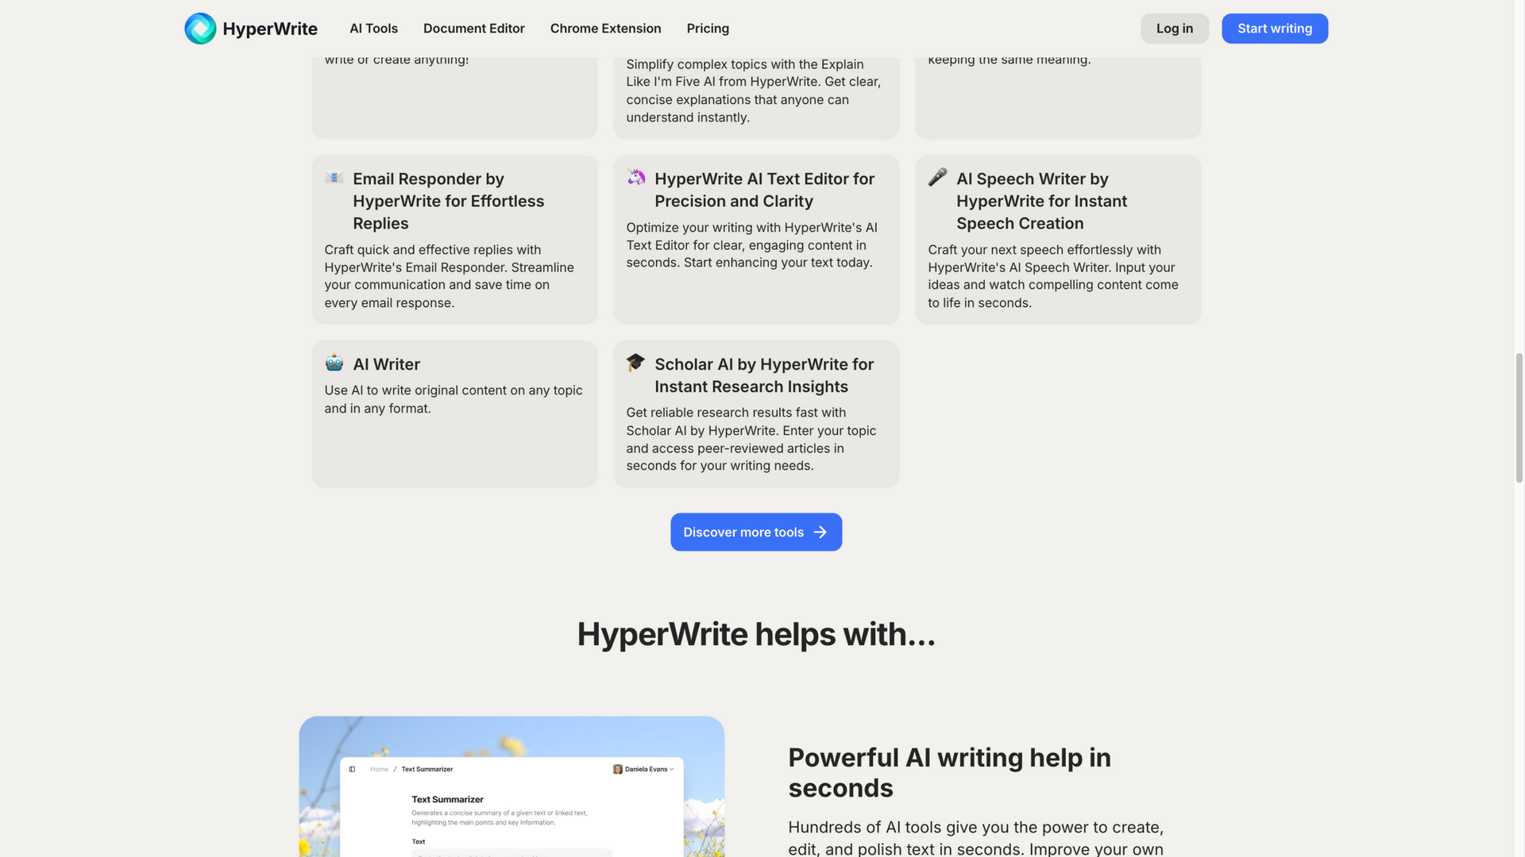Click the HyperWrite logo icon

pos(200,29)
